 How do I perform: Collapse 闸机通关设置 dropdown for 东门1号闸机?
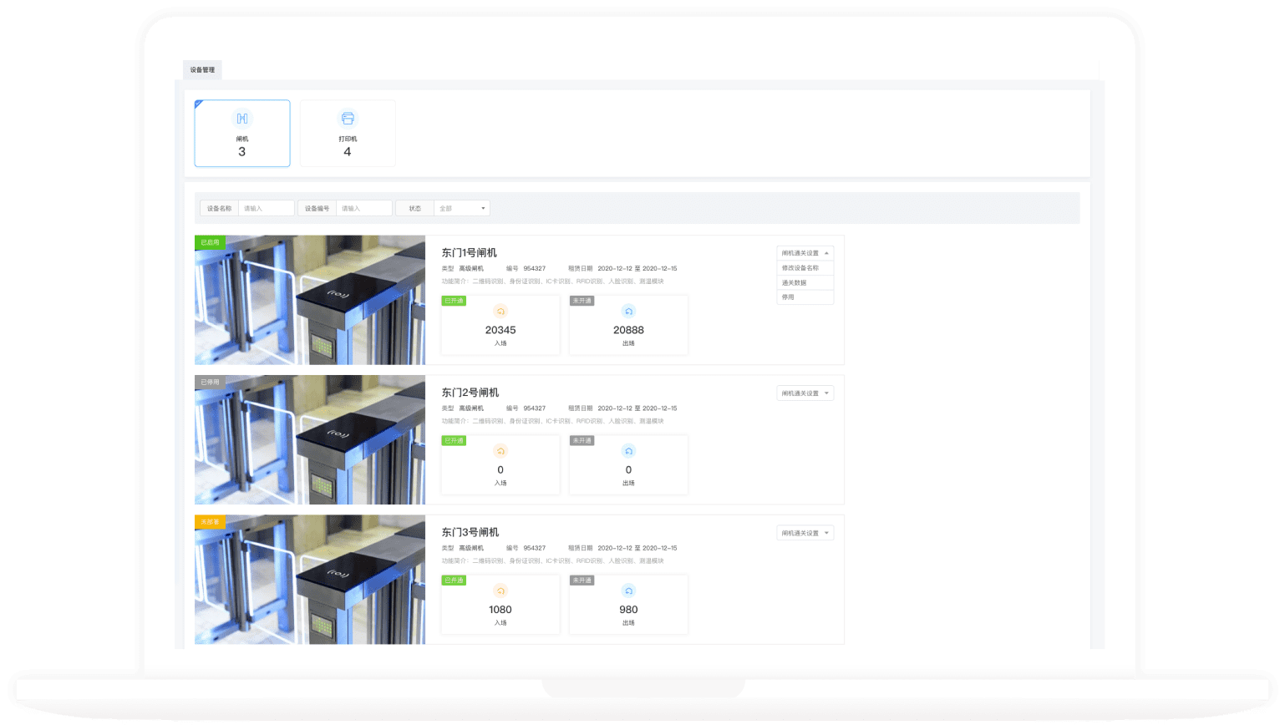(x=805, y=253)
